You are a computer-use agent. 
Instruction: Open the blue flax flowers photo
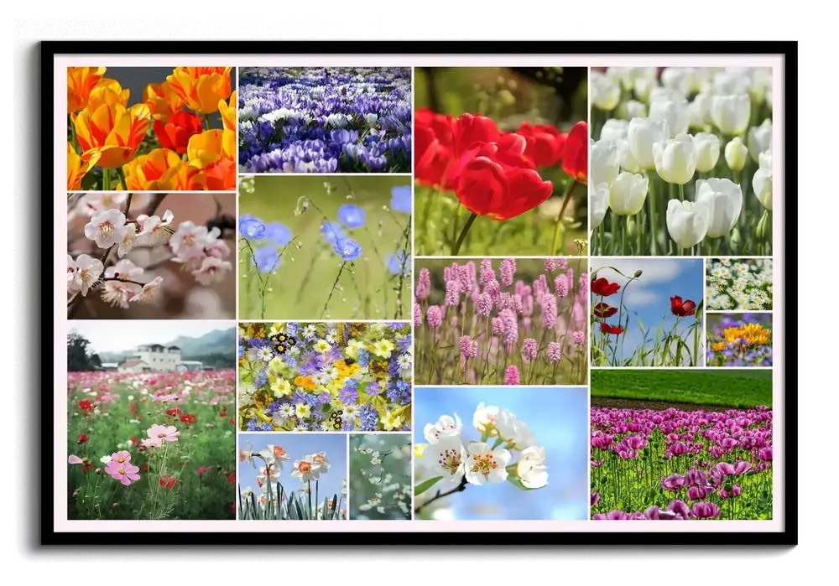325,247
